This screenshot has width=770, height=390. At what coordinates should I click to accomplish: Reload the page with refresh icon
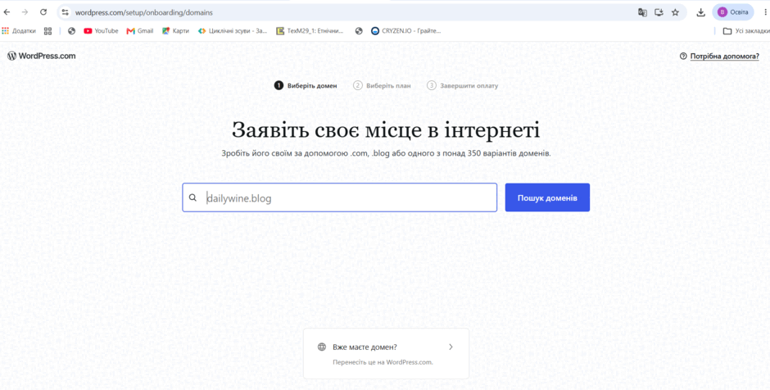pyautogui.click(x=43, y=12)
